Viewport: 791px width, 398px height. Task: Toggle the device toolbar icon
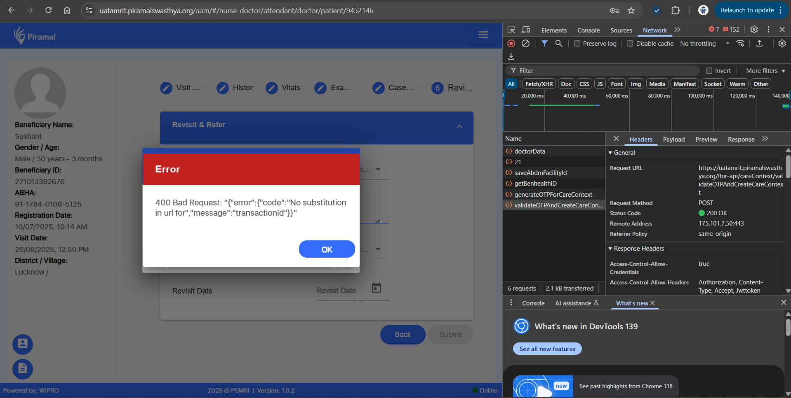click(526, 30)
